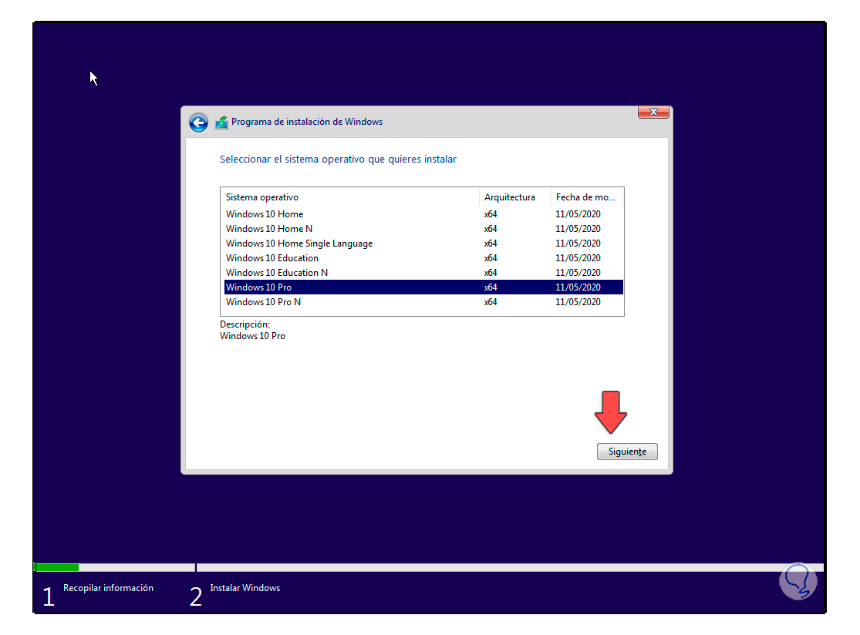This screenshot has height=635, width=860.
Task: Click the description text Windows 10 Pro
Action: [x=252, y=336]
